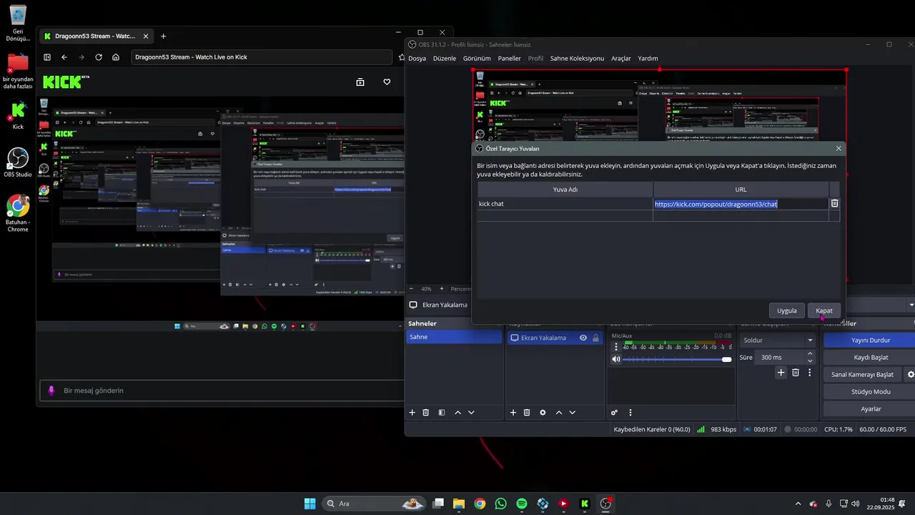Expand dropdown right of Ekran Yakalama toolbar
Image resolution: width=915 pixels, height=515 pixels.
911,305
